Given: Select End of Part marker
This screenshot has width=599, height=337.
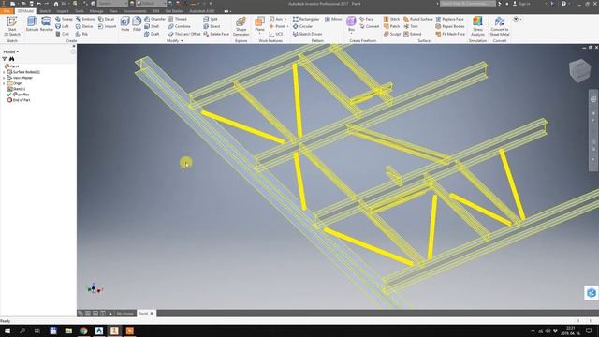Looking at the screenshot, I should click(x=19, y=100).
